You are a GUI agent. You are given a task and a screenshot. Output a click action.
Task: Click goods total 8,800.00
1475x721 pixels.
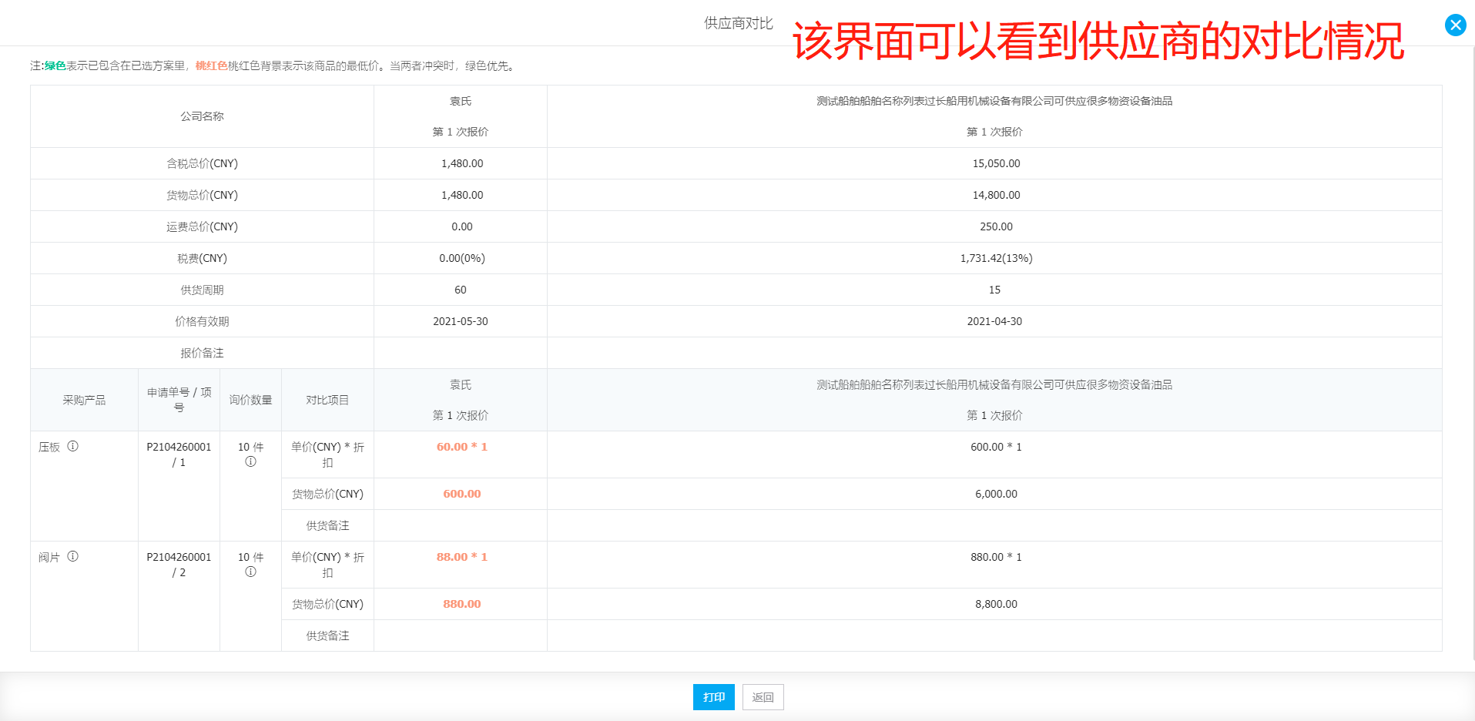[996, 604]
